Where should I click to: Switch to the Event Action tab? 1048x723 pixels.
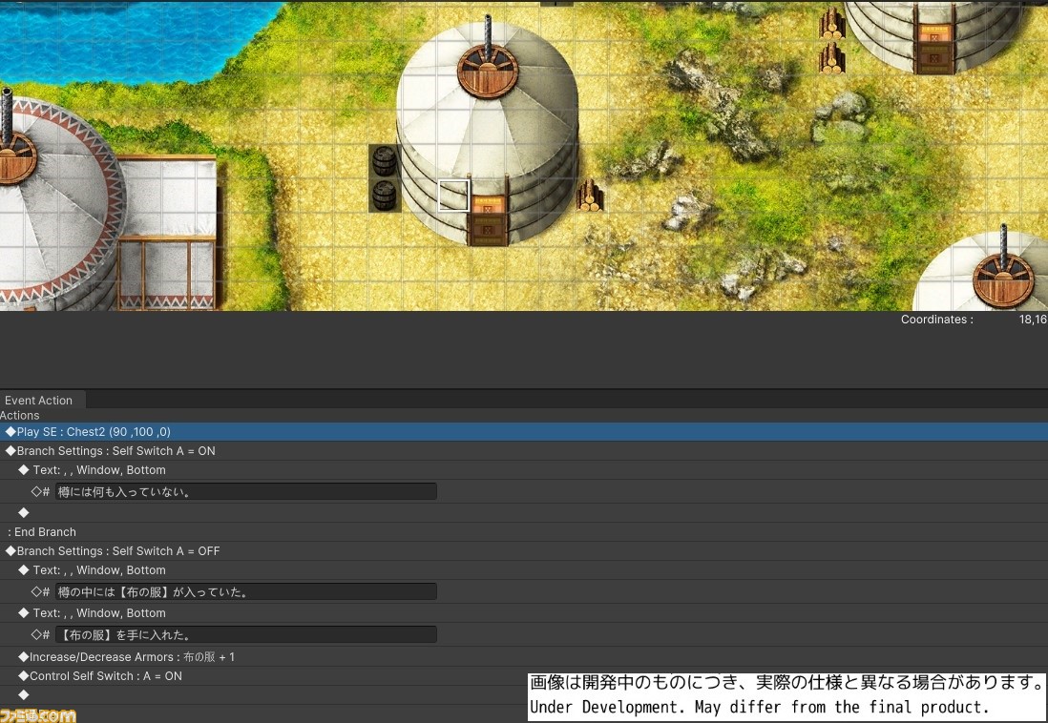tap(39, 401)
